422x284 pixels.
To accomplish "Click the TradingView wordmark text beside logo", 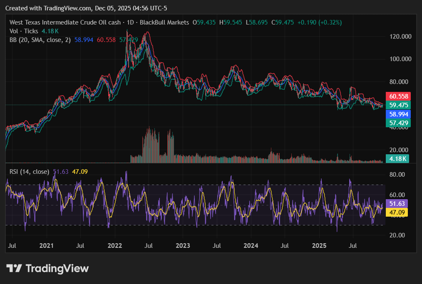I will [x=57, y=268].
